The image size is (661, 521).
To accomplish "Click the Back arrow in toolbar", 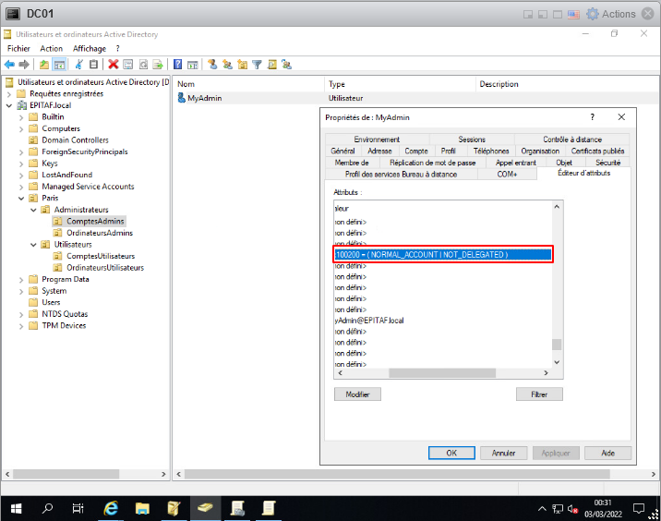I will pos(9,65).
